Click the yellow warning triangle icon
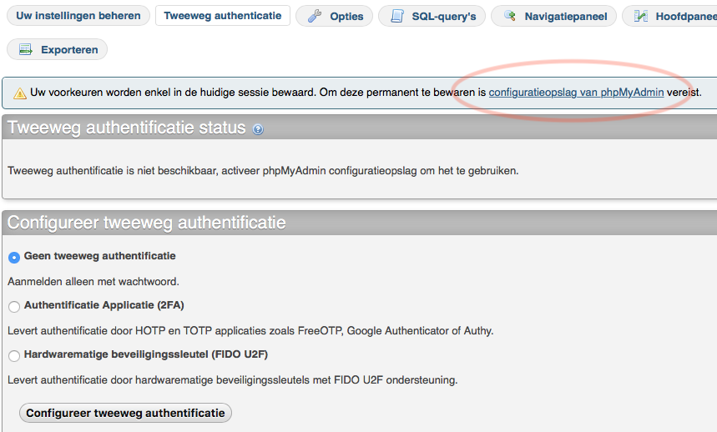The height and width of the screenshot is (432, 717). 18,93
